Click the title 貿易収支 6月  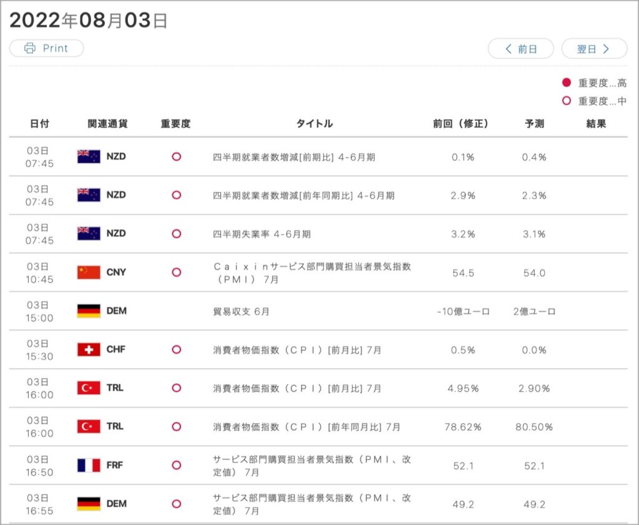click(241, 312)
